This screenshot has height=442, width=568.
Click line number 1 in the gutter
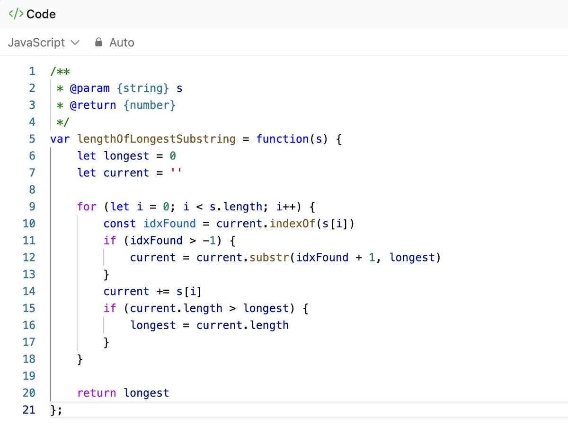(x=32, y=71)
